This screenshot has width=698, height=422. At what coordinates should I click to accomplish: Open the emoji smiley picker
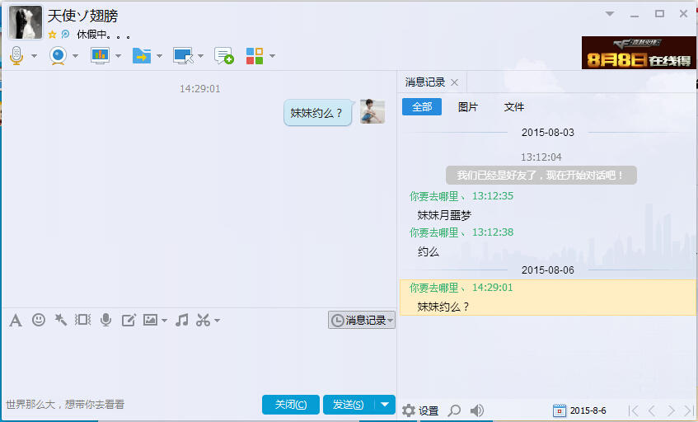(x=39, y=320)
